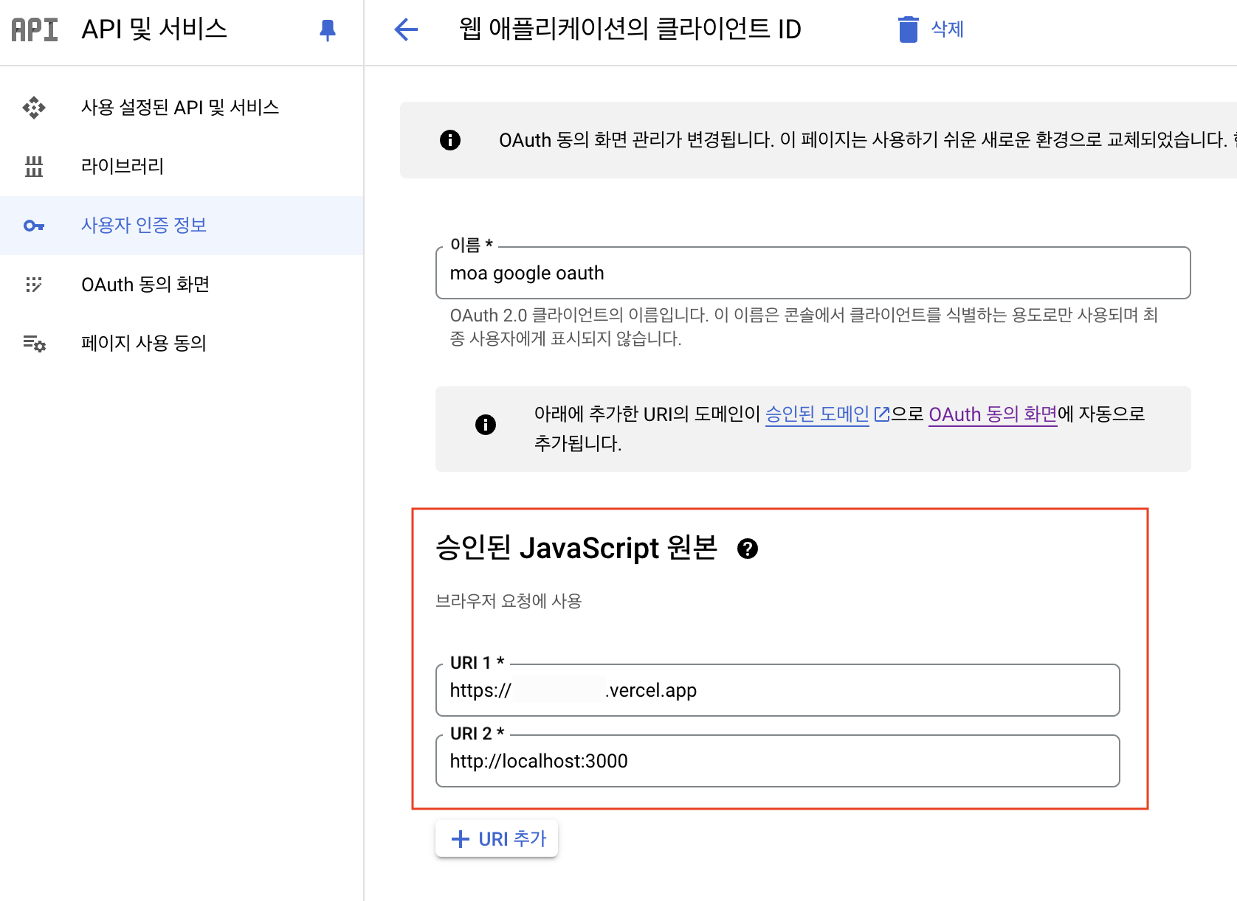Screen dimensions: 1237x901
Task: Click the 페이지 사용 동의 settings icon
Action: coord(34,344)
